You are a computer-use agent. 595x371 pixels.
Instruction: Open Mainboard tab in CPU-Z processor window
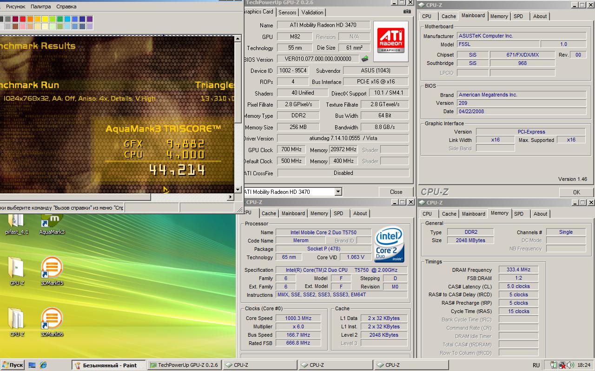tap(293, 213)
